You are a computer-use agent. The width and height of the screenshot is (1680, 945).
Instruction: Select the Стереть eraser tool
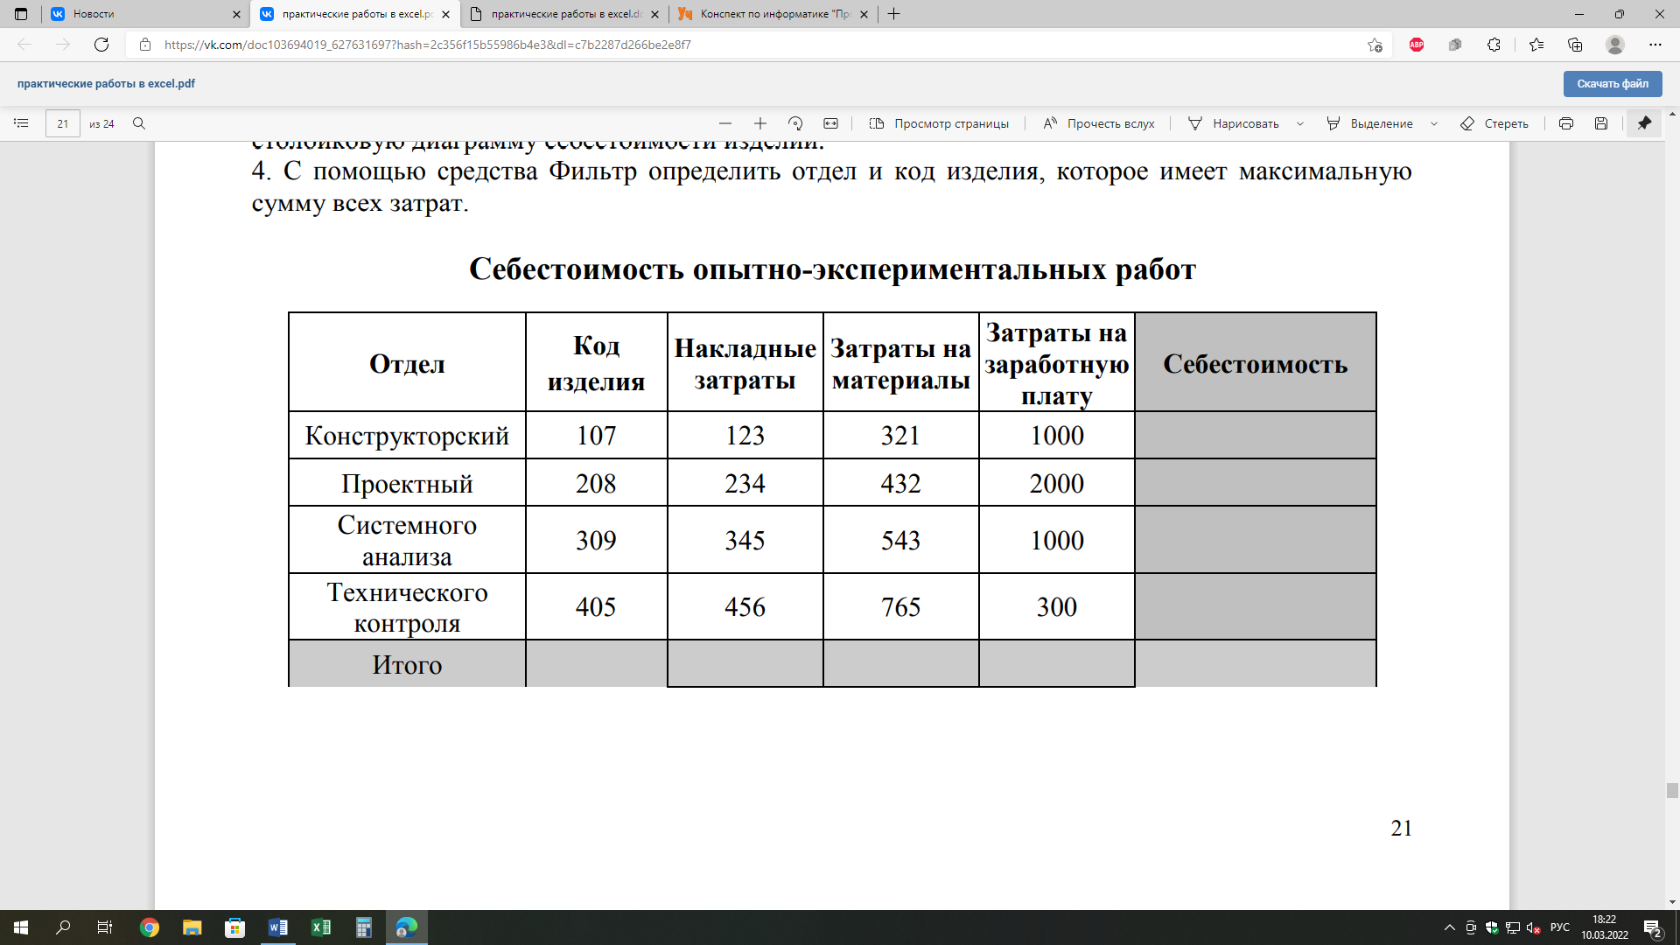click(x=1494, y=123)
